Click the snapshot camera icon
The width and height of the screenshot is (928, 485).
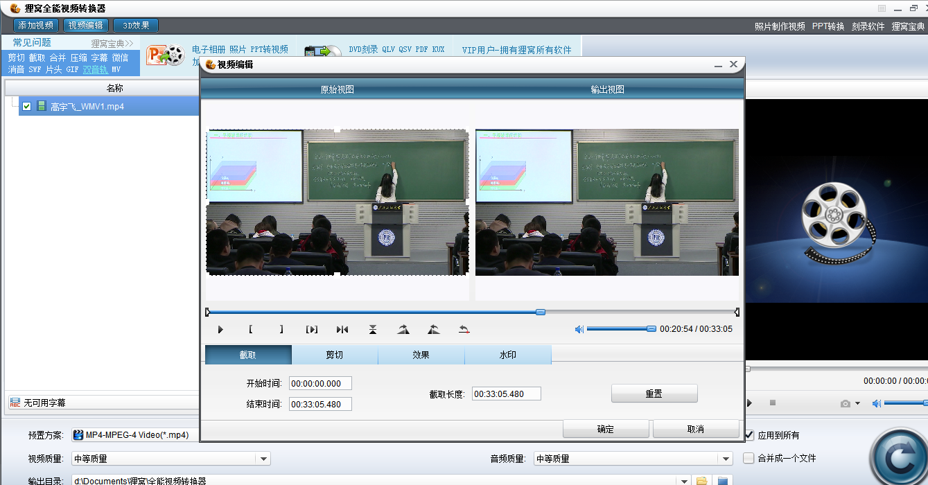pyautogui.click(x=845, y=403)
